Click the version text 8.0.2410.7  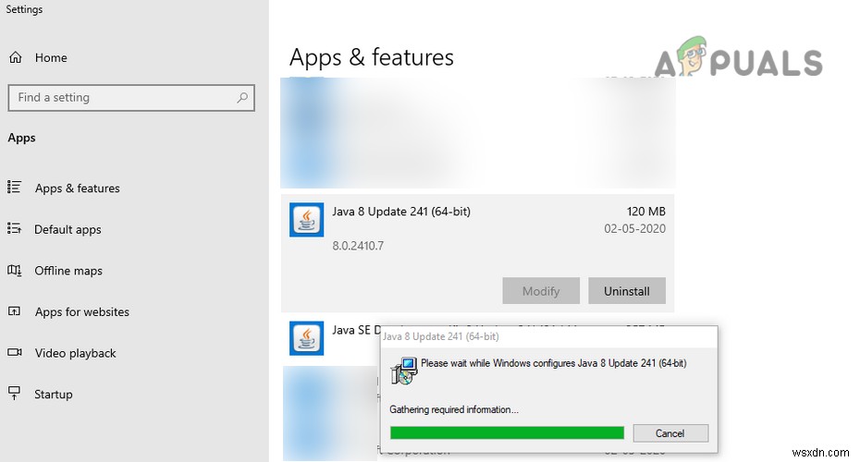(x=358, y=246)
